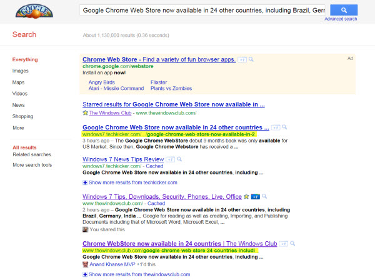Viewport: 375px width, 280px height.
Task: Click inside the search query field
Action: [202, 10]
